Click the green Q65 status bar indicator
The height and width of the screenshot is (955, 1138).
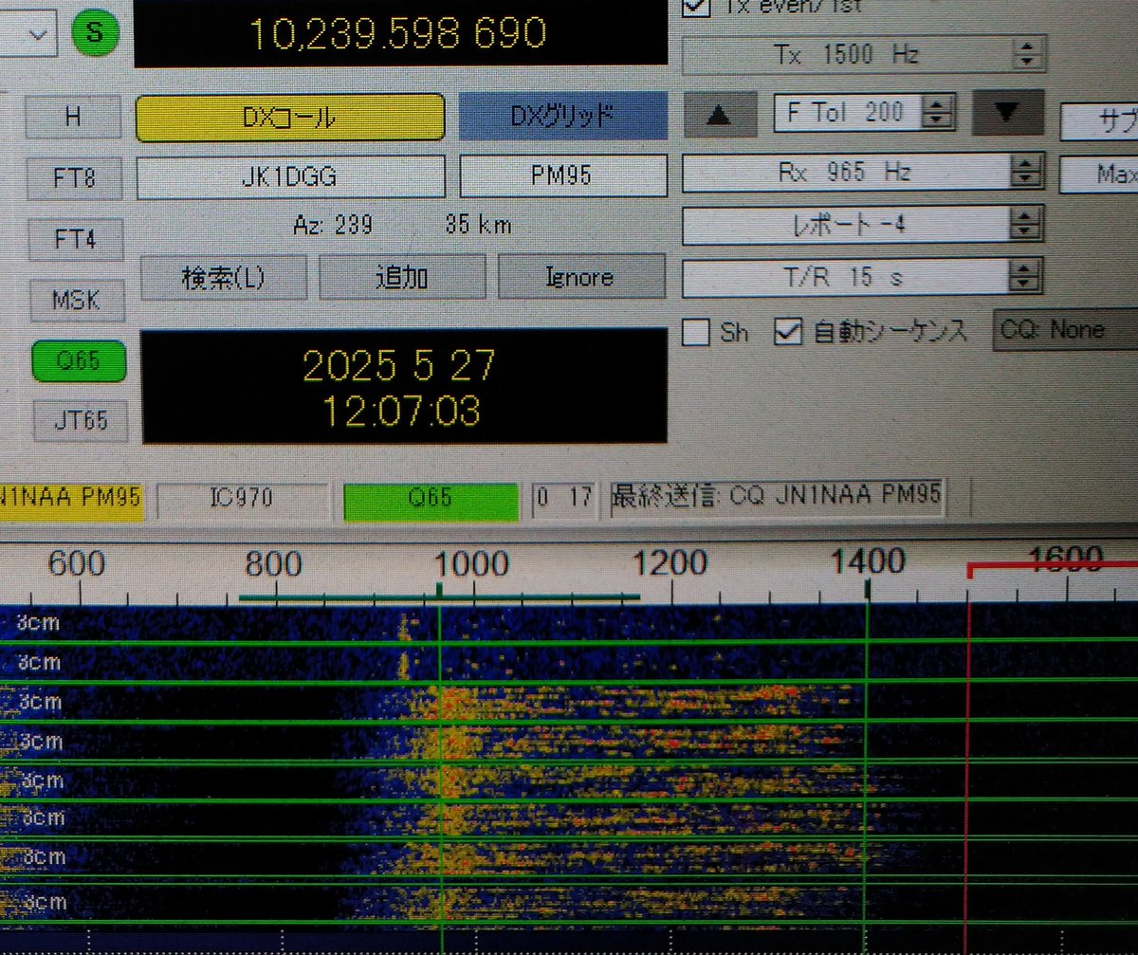click(x=431, y=502)
